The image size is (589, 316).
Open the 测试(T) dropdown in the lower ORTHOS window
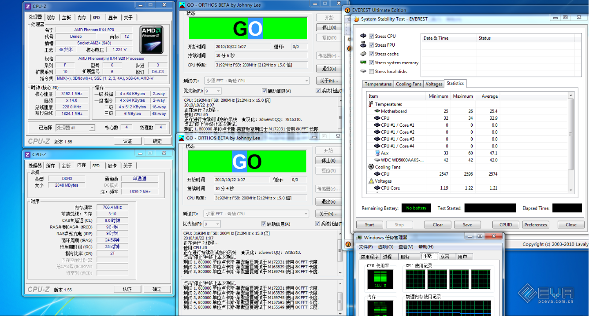point(257,214)
